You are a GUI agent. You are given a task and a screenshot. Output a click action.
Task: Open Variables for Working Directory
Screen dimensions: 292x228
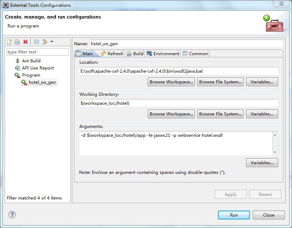(x=262, y=114)
